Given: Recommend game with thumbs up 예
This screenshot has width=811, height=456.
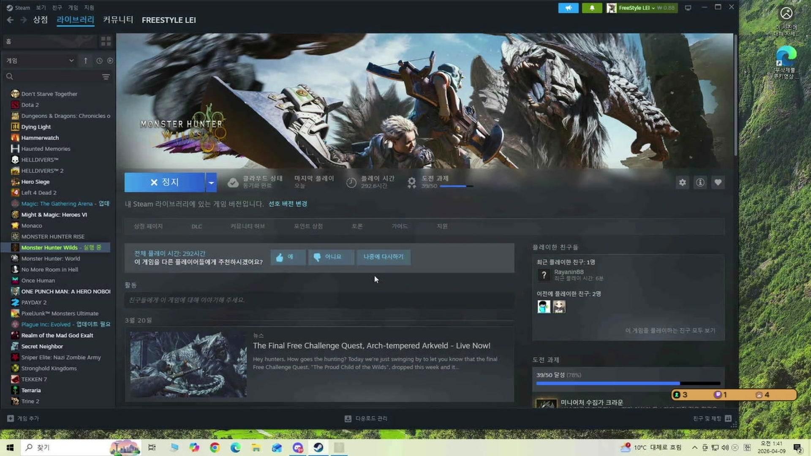Looking at the screenshot, I should pyautogui.click(x=288, y=257).
